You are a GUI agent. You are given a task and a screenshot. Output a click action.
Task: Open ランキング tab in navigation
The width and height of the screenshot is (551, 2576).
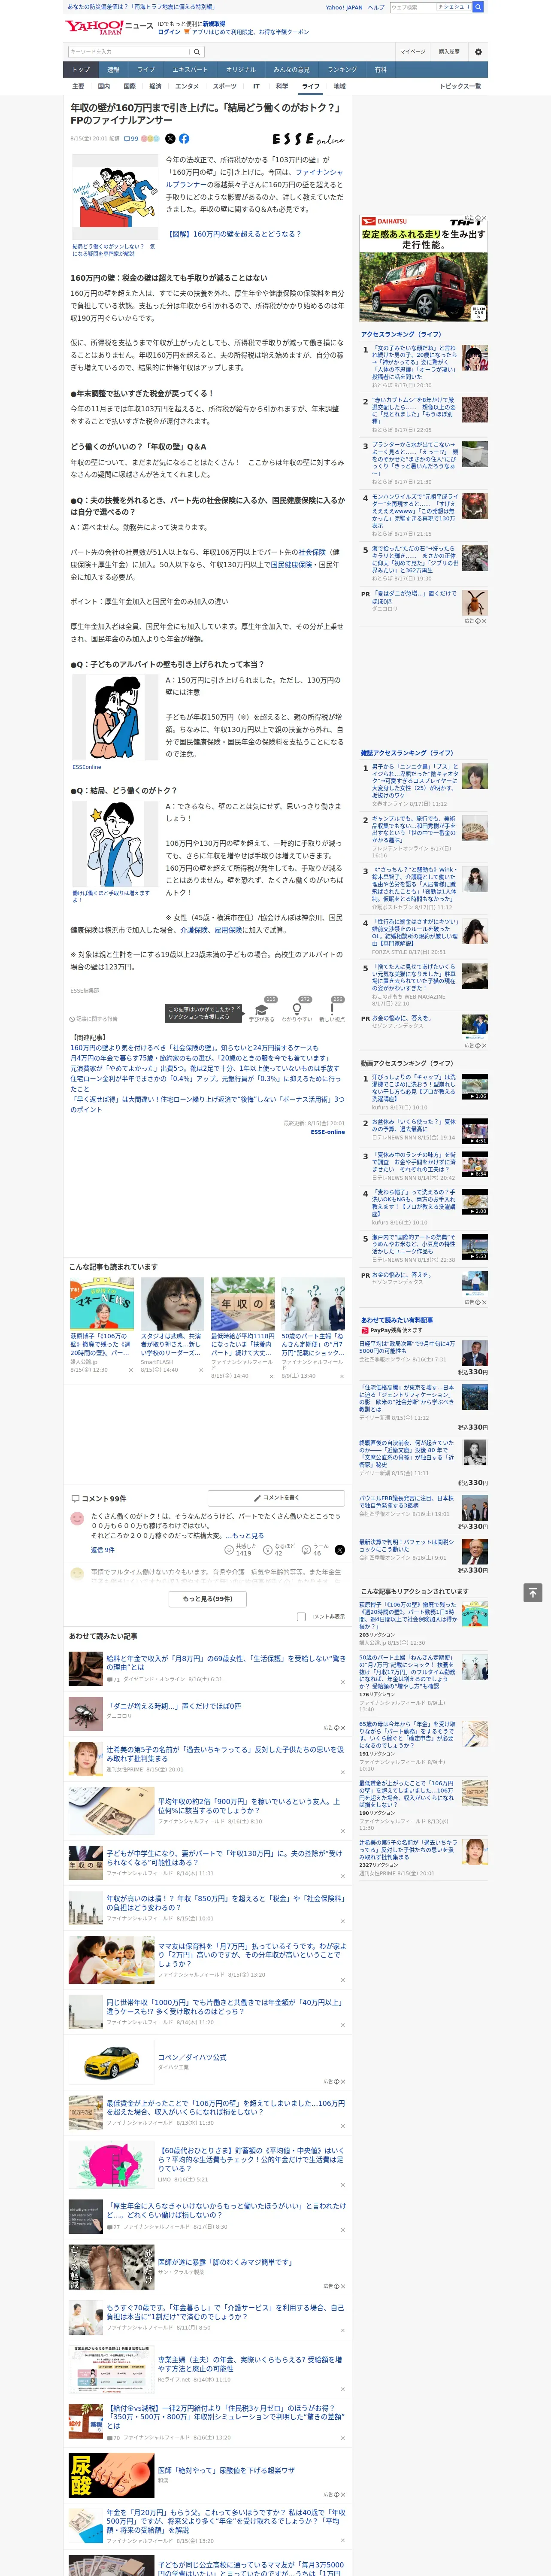tap(342, 69)
